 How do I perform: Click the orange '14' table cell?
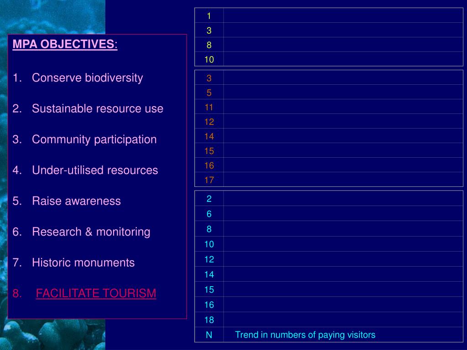click(x=209, y=136)
